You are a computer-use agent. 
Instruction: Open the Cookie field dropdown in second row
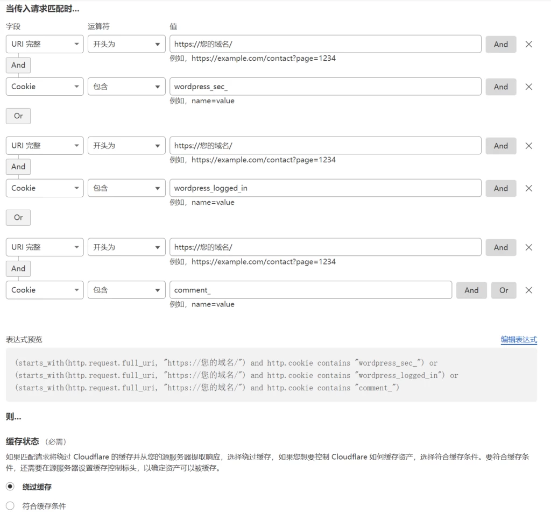point(44,87)
